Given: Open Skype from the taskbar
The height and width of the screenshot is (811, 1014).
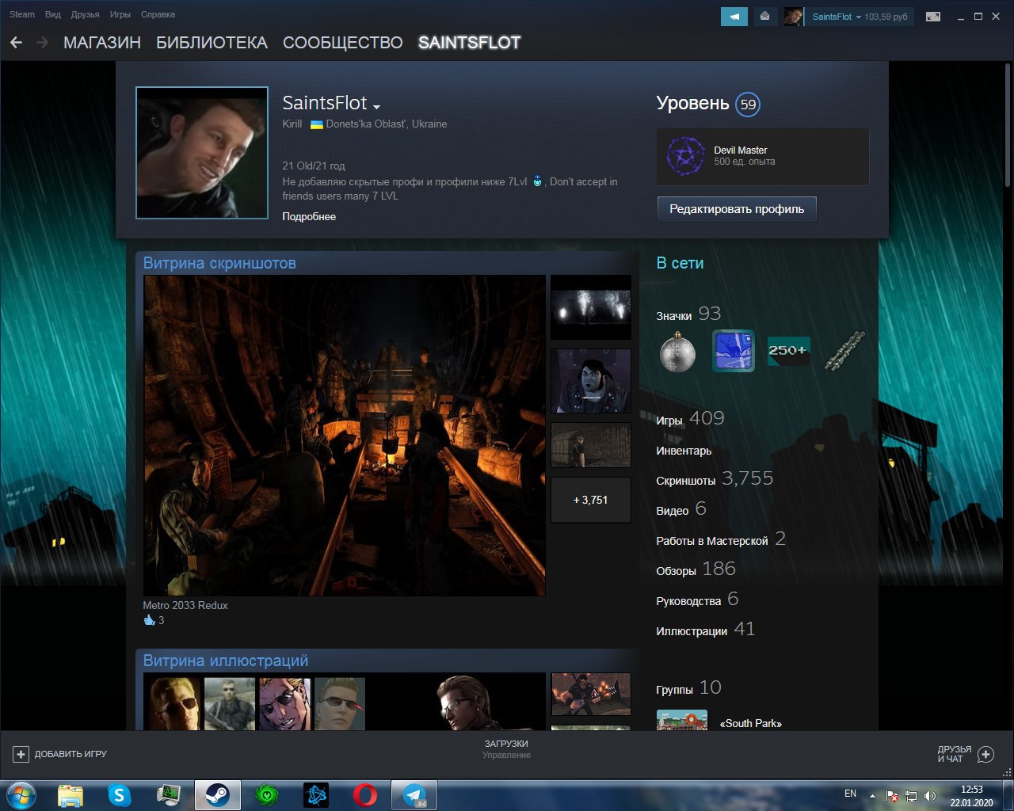Looking at the screenshot, I should coord(120,794).
